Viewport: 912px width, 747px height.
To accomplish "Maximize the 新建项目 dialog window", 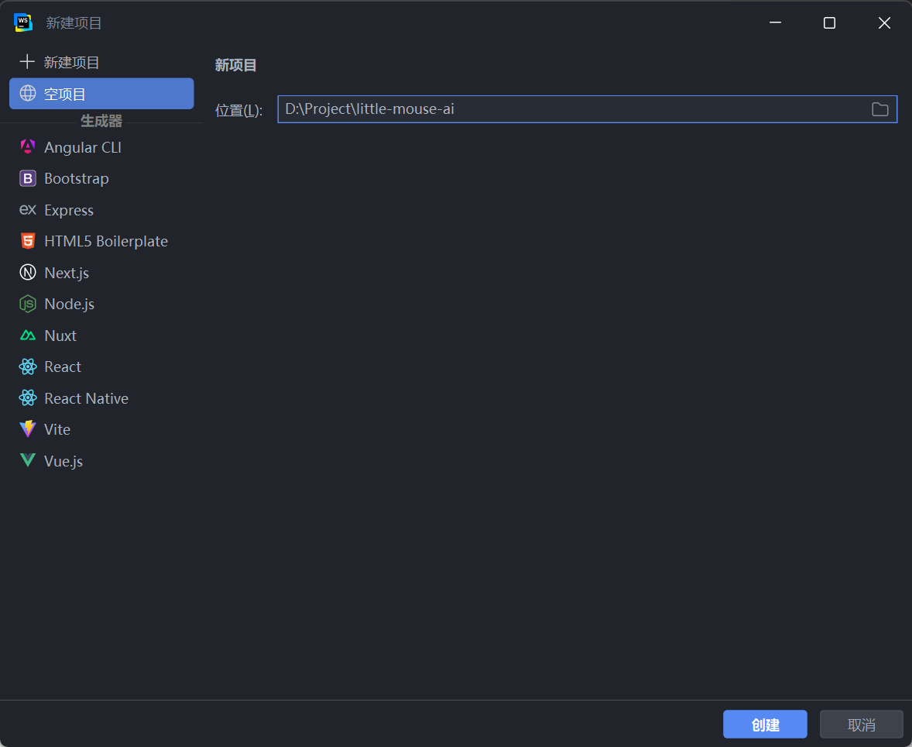I will pos(829,22).
